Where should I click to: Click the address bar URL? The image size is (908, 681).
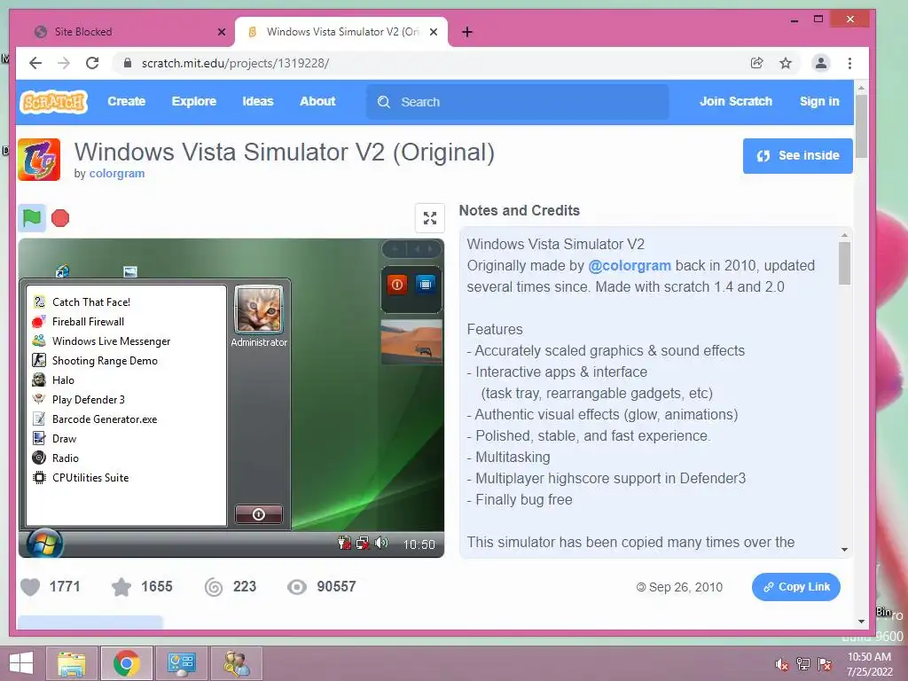(235, 63)
